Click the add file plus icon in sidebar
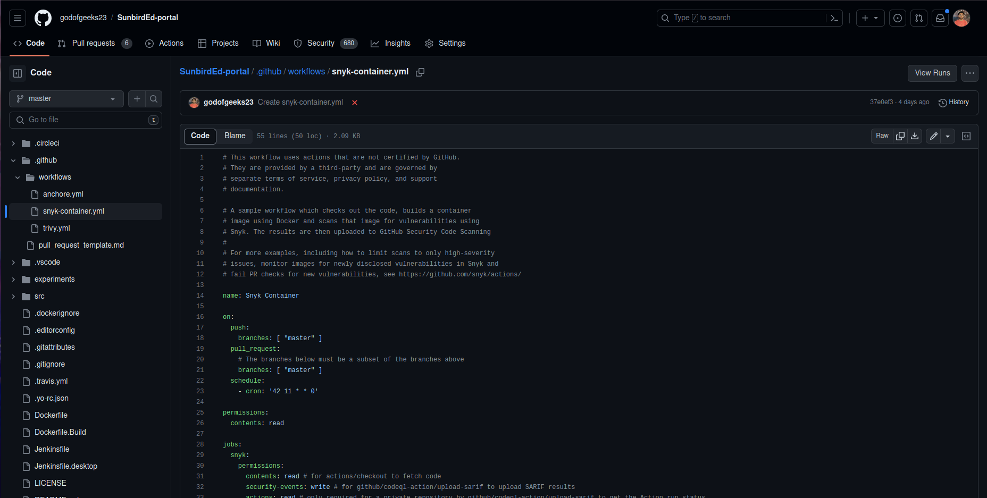The width and height of the screenshot is (987, 498). 137,99
